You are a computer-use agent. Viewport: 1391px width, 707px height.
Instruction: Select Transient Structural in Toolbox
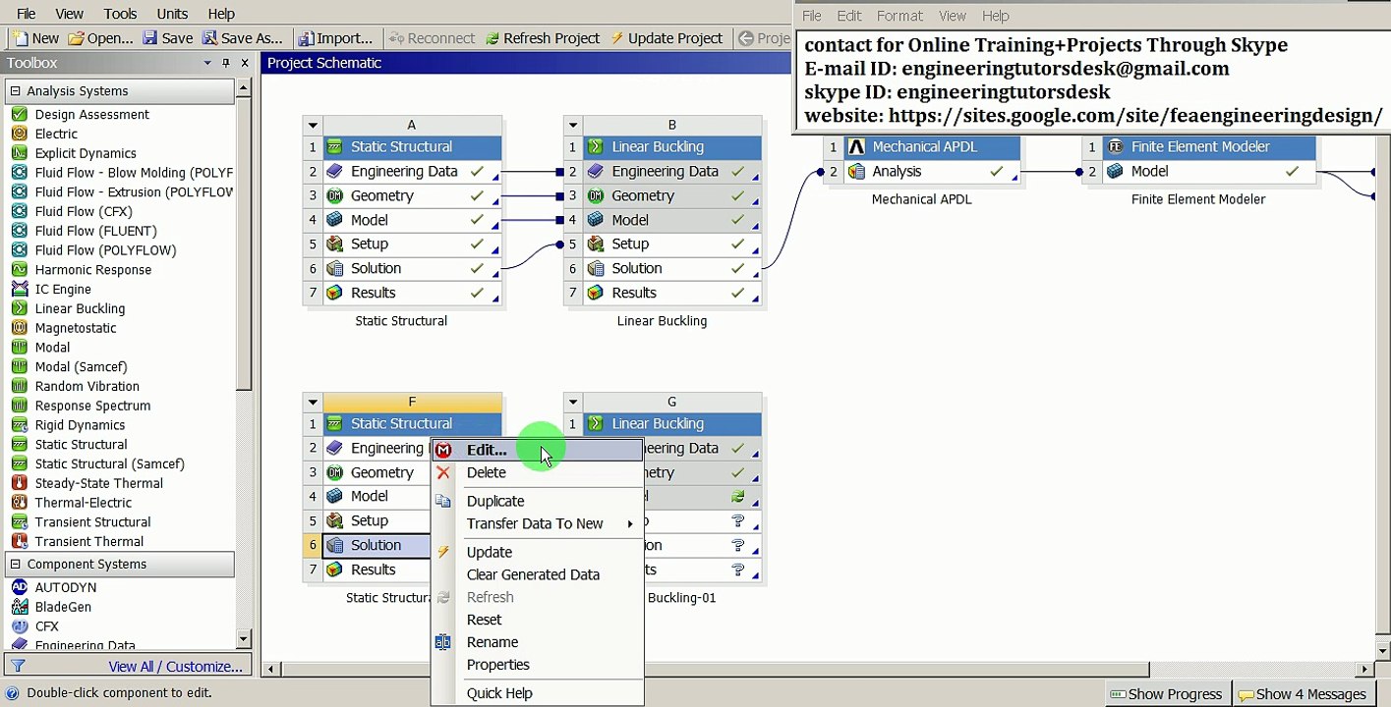point(92,522)
